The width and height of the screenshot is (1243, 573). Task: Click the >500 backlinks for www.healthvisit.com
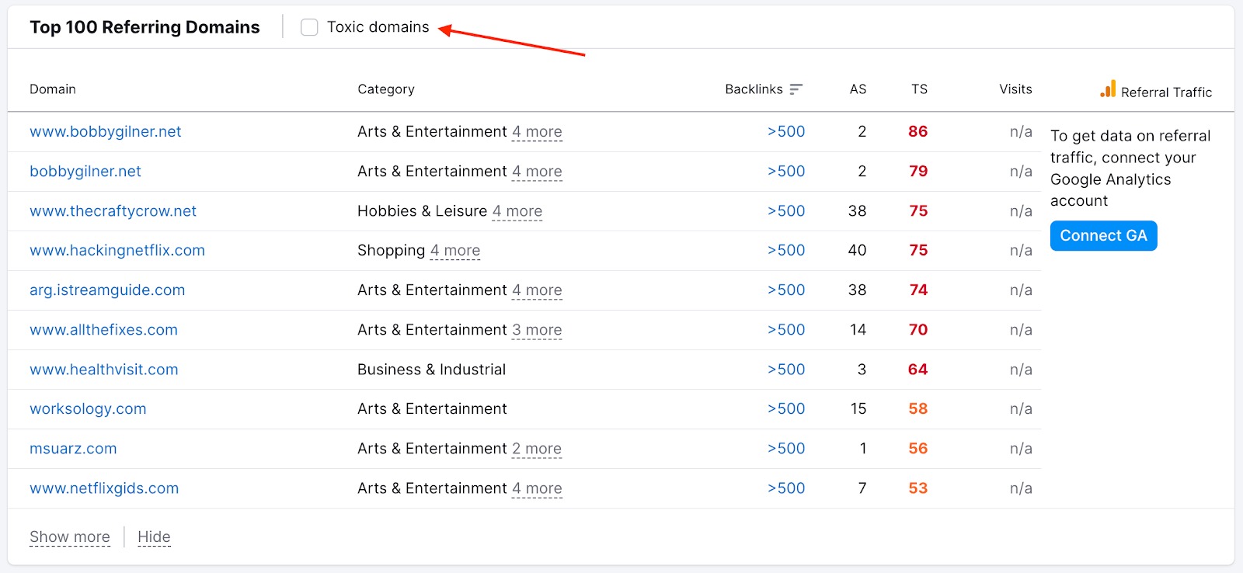tap(786, 370)
